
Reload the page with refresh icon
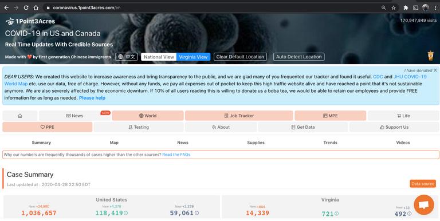click(26, 8)
